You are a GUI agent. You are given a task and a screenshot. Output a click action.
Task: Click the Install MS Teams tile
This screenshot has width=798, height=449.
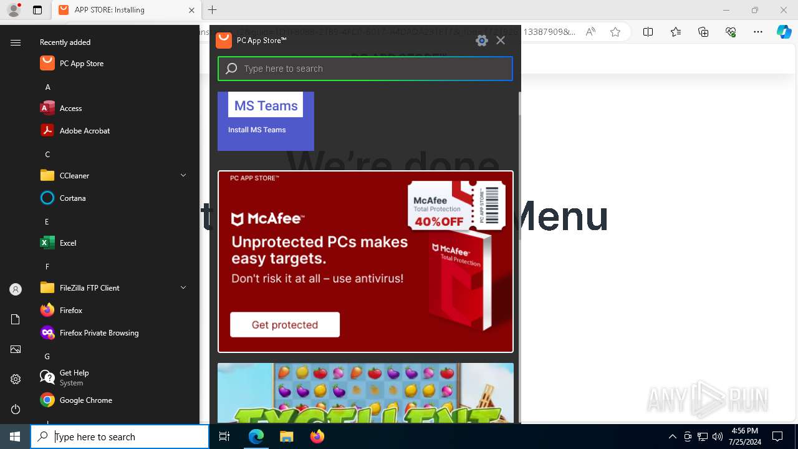tap(266, 121)
